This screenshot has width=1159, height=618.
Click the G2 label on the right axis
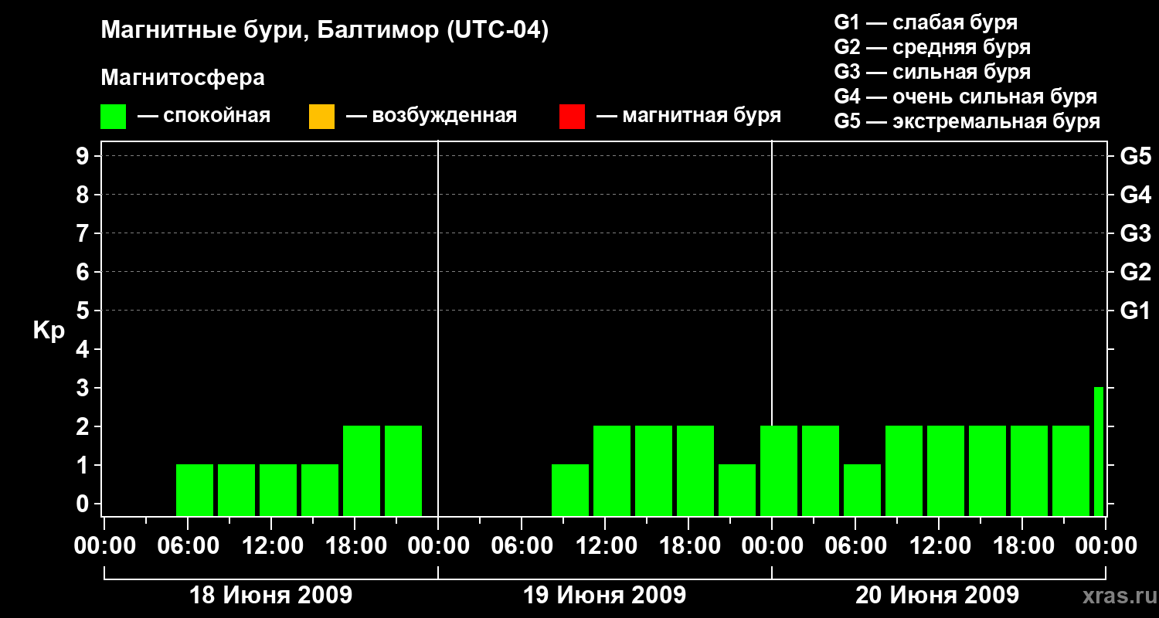click(1135, 273)
